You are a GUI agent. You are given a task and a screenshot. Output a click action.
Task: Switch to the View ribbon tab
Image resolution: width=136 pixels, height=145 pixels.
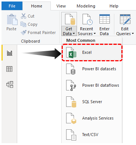61,6
